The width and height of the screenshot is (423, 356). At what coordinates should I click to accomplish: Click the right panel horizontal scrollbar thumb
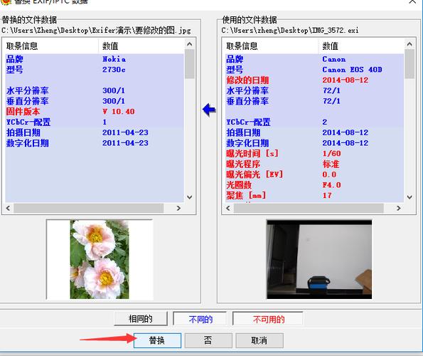309,208
